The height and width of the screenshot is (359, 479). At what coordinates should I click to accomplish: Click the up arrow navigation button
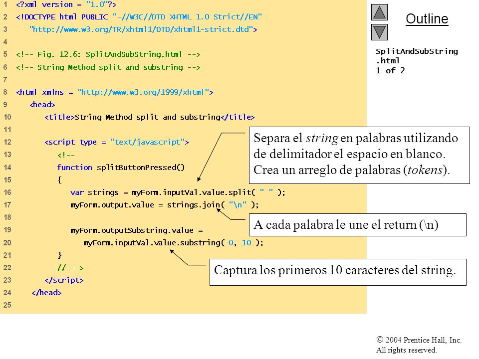379,12
